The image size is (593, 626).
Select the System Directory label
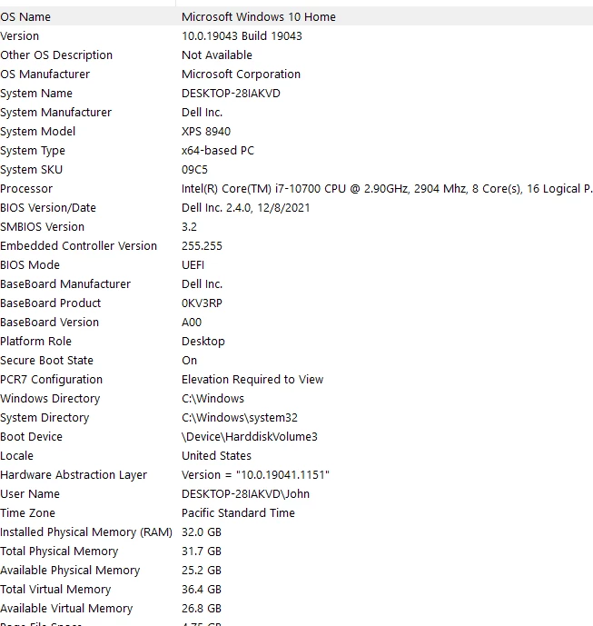[x=44, y=418]
